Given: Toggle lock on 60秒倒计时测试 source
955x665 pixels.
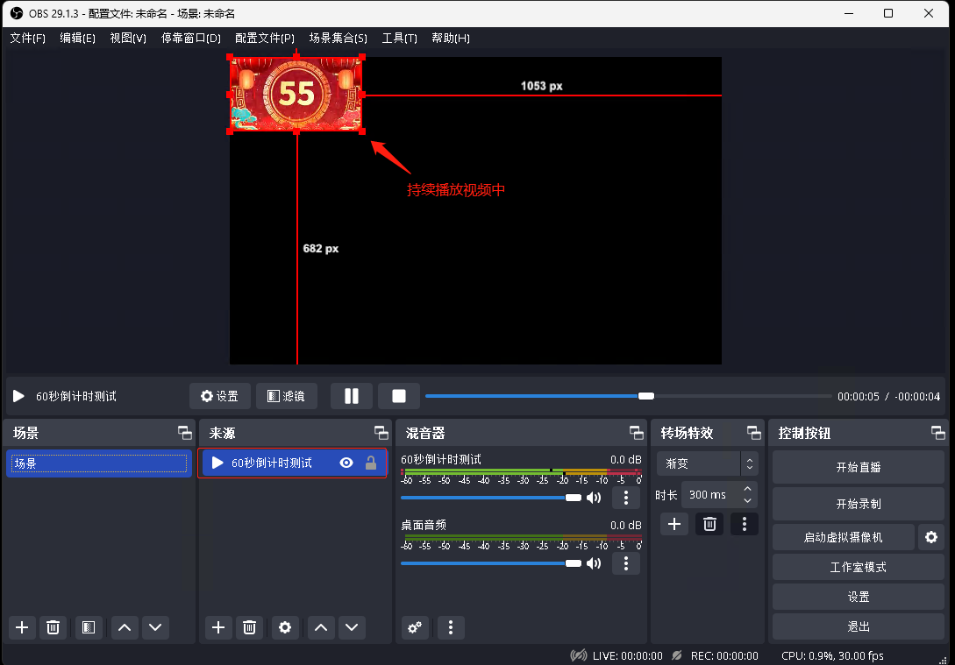Looking at the screenshot, I should pyautogui.click(x=371, y=463).
